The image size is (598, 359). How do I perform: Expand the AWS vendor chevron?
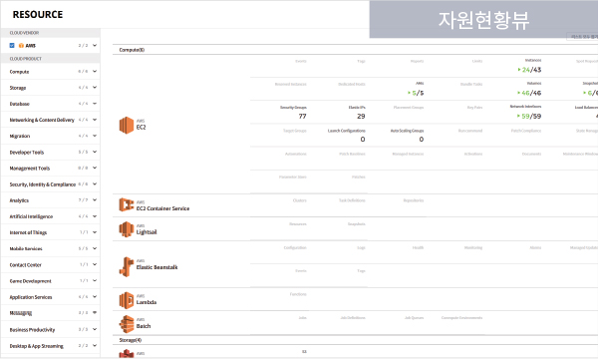click(95, 46)
